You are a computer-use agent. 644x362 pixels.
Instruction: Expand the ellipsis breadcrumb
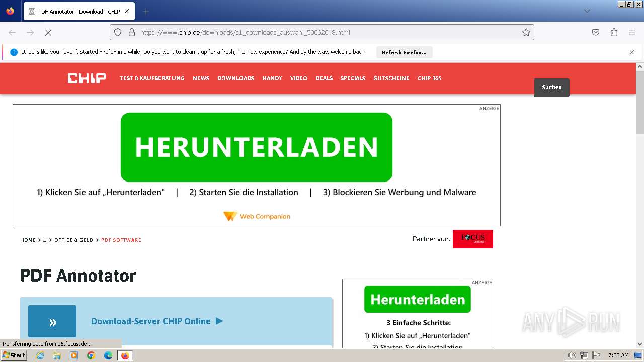click(x=44, y=240)
